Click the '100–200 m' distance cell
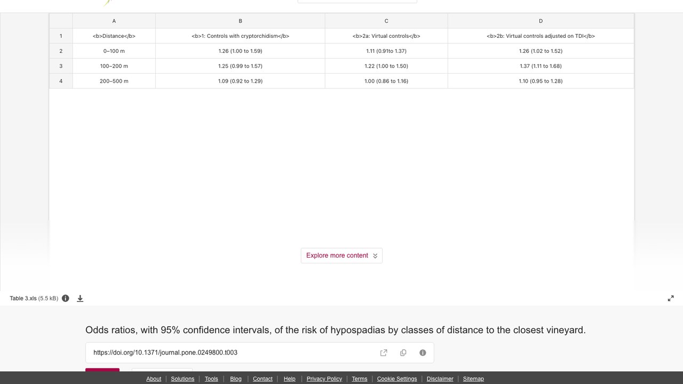 [x=114, y=66]
